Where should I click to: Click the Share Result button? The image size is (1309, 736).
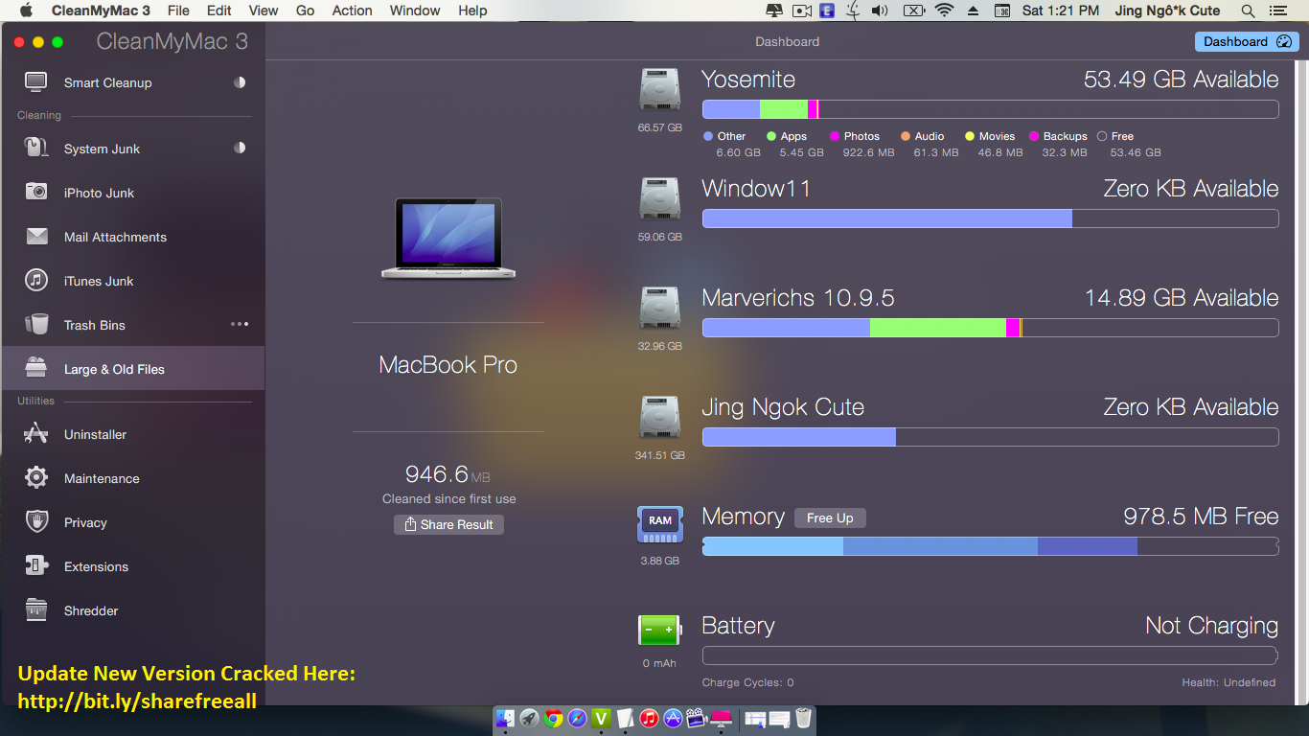(x=448, y=524)
